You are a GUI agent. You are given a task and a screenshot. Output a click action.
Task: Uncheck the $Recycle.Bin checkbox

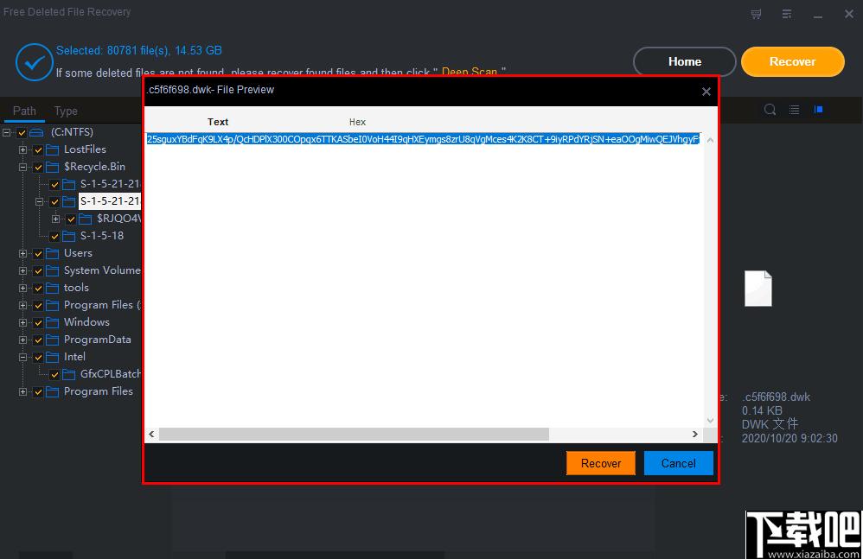pos(38,167)
